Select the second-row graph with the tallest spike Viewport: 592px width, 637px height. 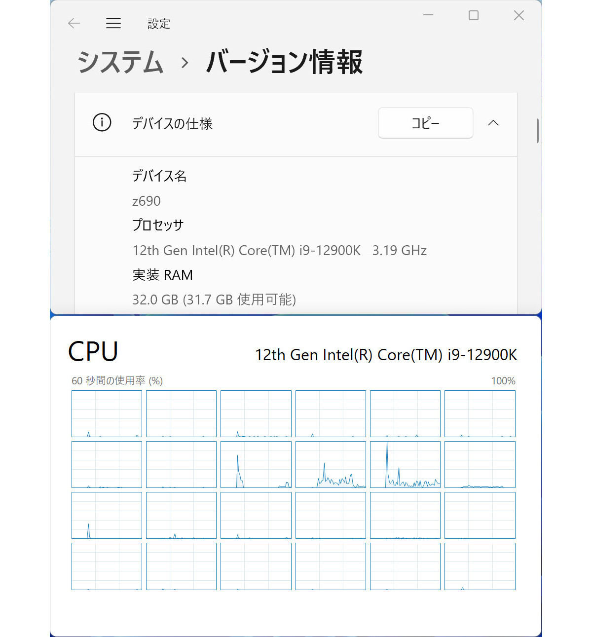click(x=405, y=464)
